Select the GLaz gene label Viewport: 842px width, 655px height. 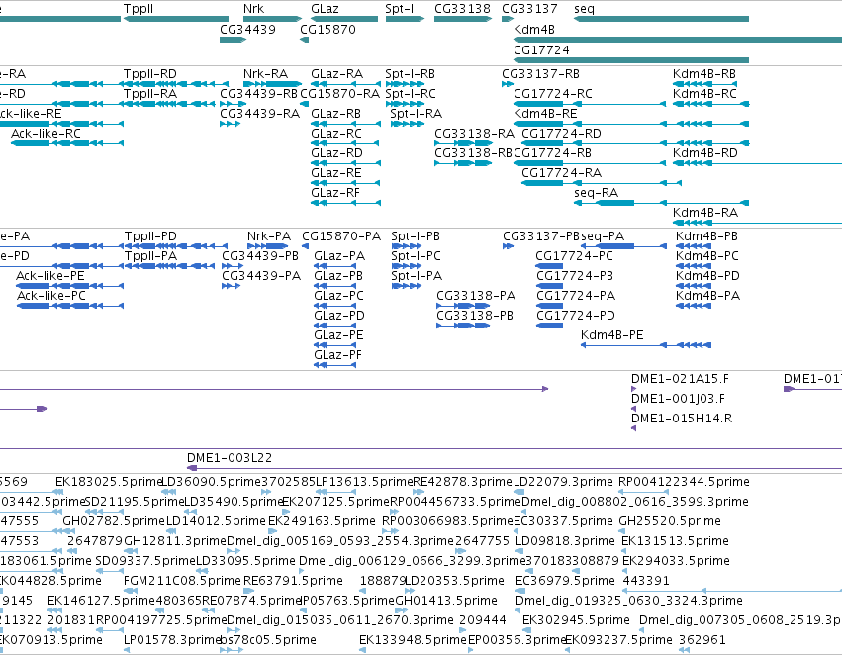point(325,9)
